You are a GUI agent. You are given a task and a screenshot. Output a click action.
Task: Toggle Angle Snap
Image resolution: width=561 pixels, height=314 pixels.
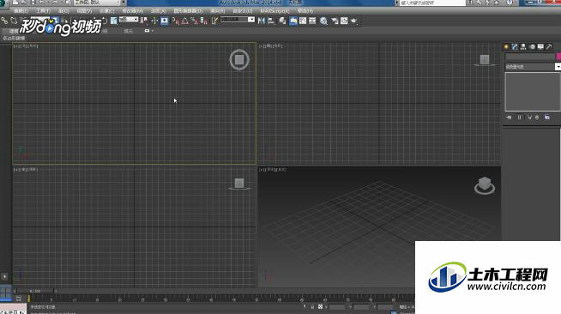click(x=184, y=21)
